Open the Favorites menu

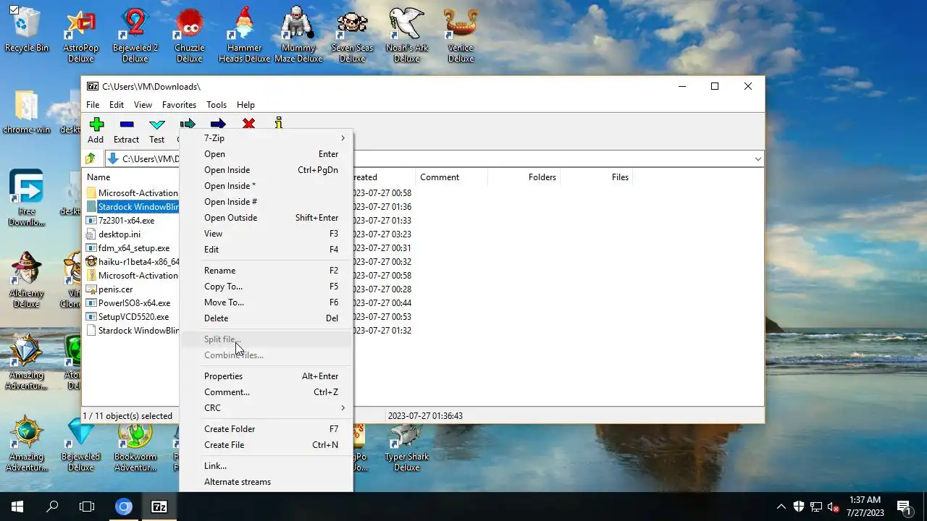coord(179,105)
